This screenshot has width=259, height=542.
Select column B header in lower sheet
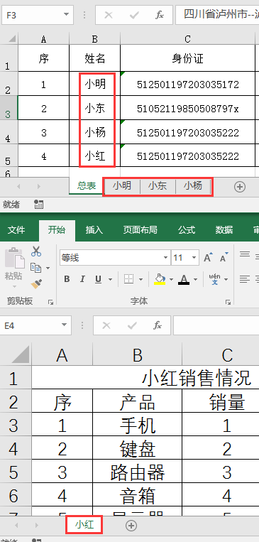(137, 354)
